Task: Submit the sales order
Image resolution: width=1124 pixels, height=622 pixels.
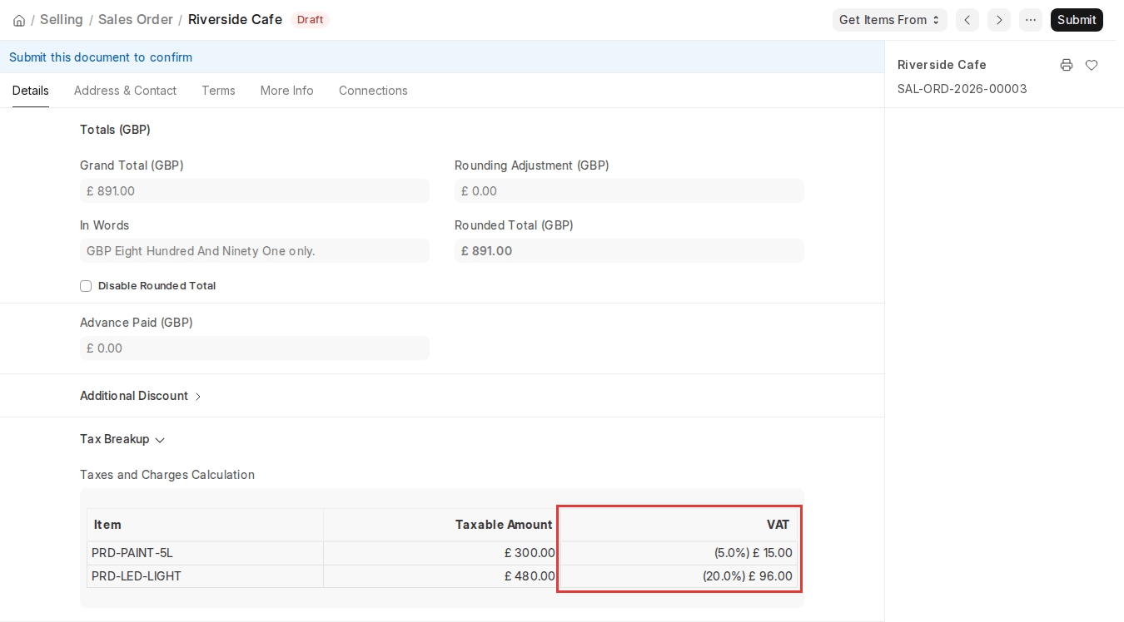Action: click(1077, 20)
